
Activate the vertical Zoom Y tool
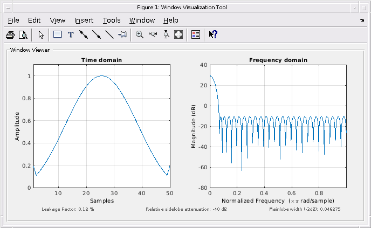coord(166,35)
